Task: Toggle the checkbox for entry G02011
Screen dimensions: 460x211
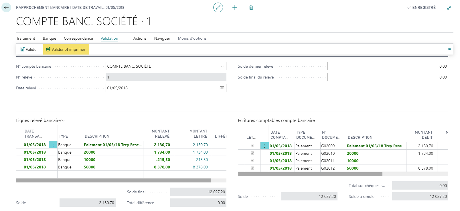Action: pyautogui.click(x=252, y=161)
